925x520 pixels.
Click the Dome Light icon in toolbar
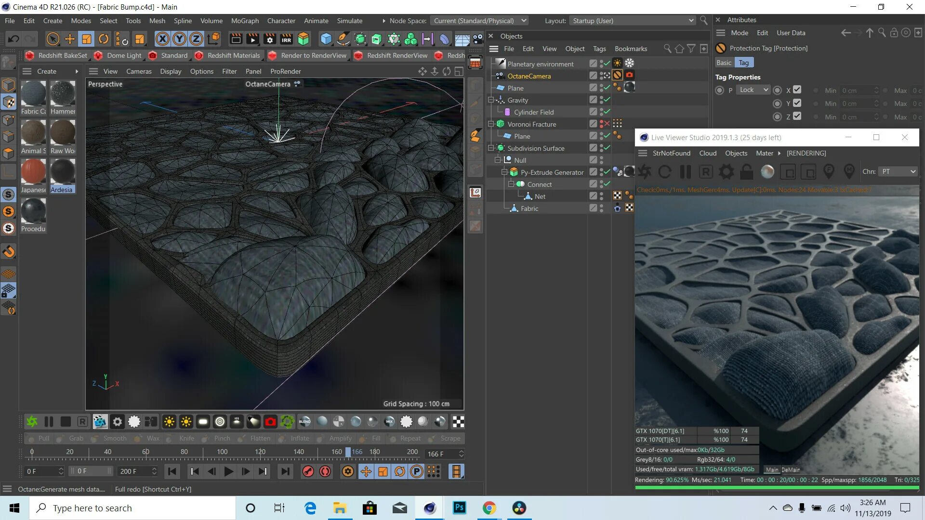[98, 55]
